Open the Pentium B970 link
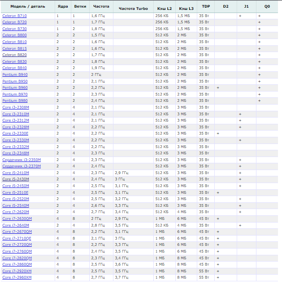The image size is (282, 284). pyautogui.click(x=15, y=94)
